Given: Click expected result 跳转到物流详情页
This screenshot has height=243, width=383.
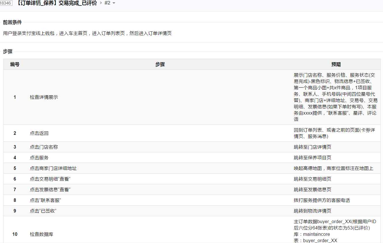Looking at the screenshot, I should click(313, 211).
